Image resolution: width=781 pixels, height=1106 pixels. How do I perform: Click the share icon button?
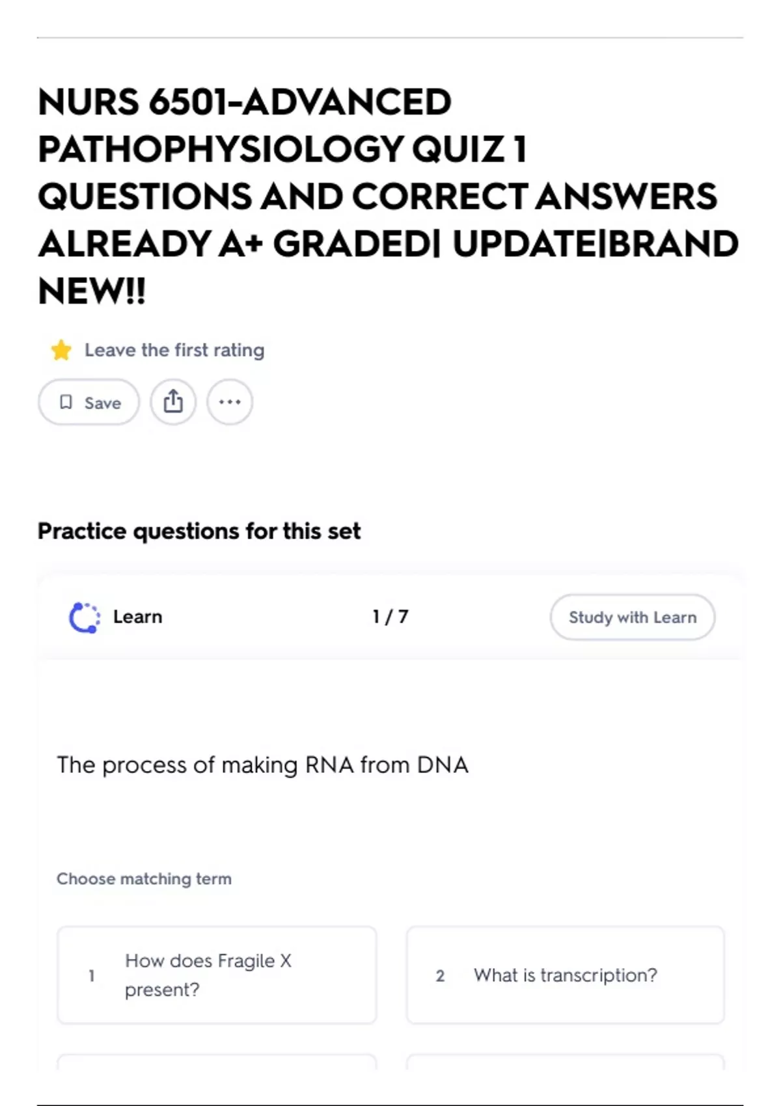[x=173, y=402]
